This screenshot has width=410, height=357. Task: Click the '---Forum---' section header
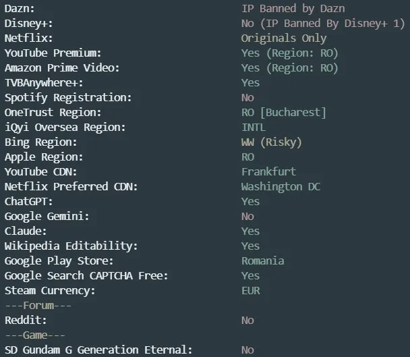coord(38,306)
